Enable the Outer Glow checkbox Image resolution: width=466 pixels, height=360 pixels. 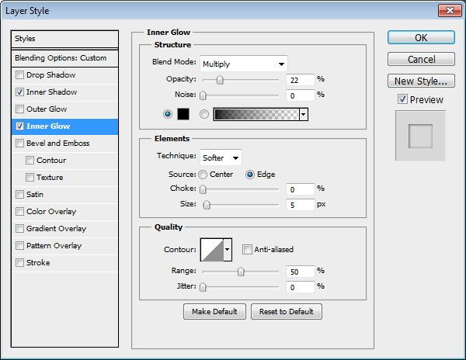[x=19, y=109]
